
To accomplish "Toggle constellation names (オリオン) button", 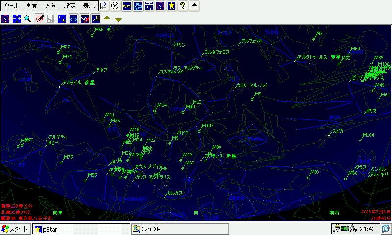I will tap(126, 6).
